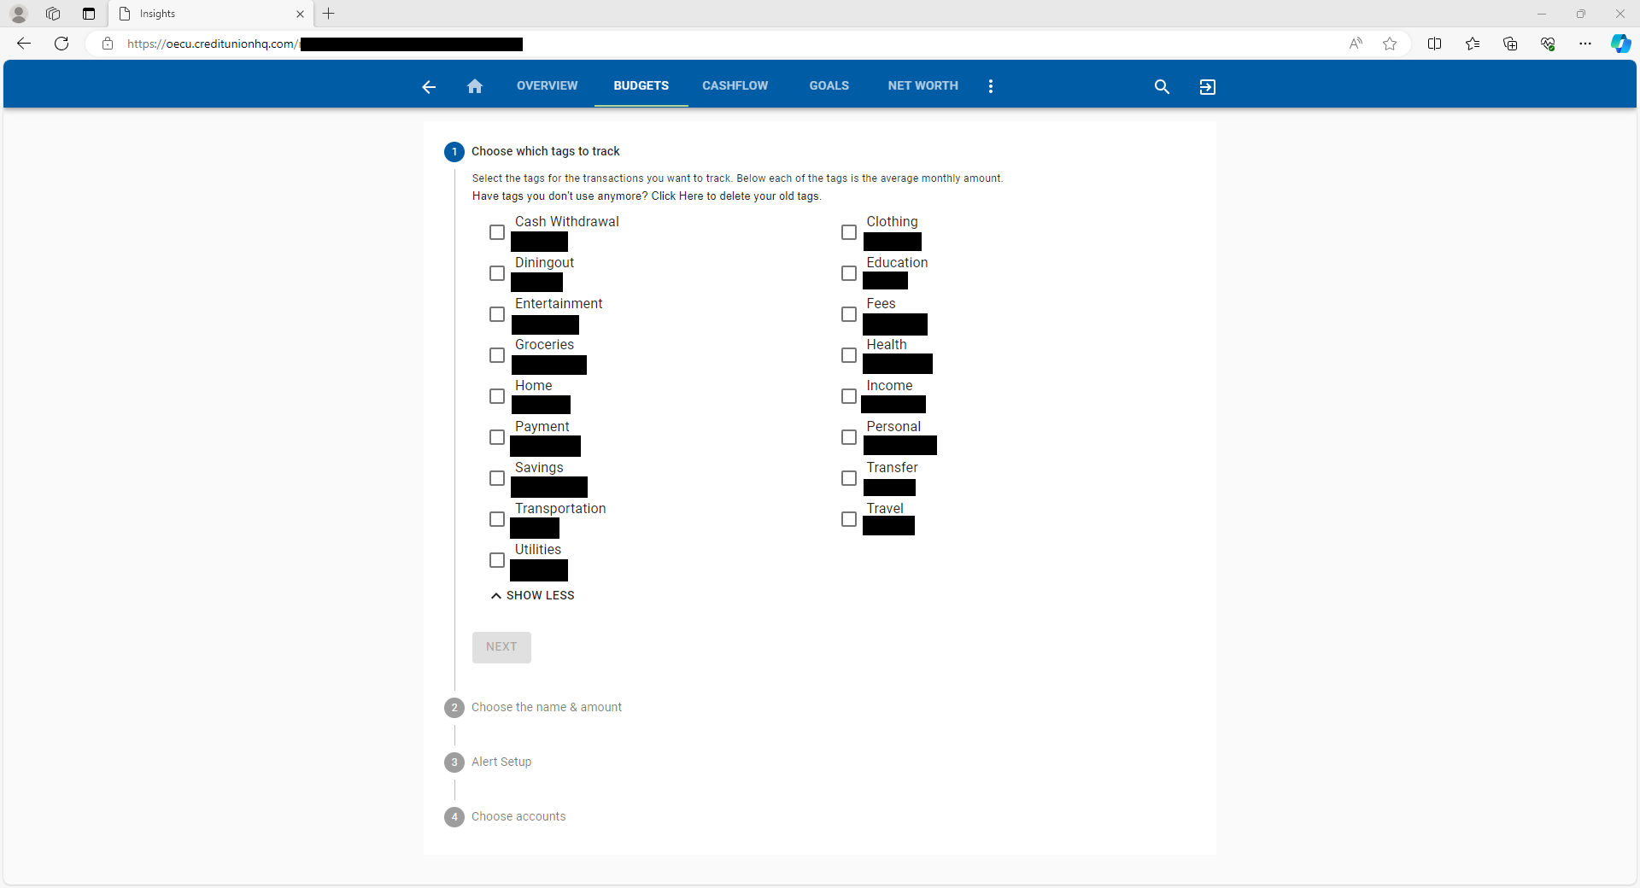The width and height of the screenshot is (1640, 888).
Task: Open the three-dot more menu in navbar
Action: 991,86
